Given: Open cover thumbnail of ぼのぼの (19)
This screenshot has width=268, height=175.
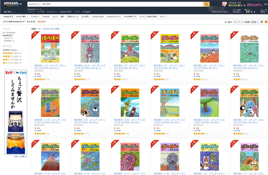Looking at the screenshot, I should [x=209, y=103].
